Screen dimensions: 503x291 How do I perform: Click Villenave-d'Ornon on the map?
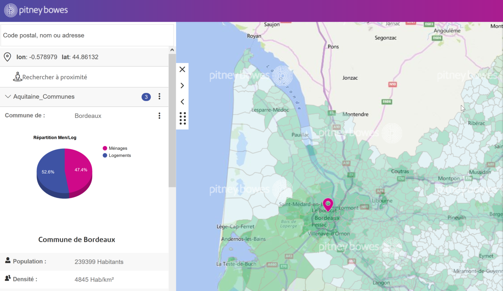(x=329, y=234)
